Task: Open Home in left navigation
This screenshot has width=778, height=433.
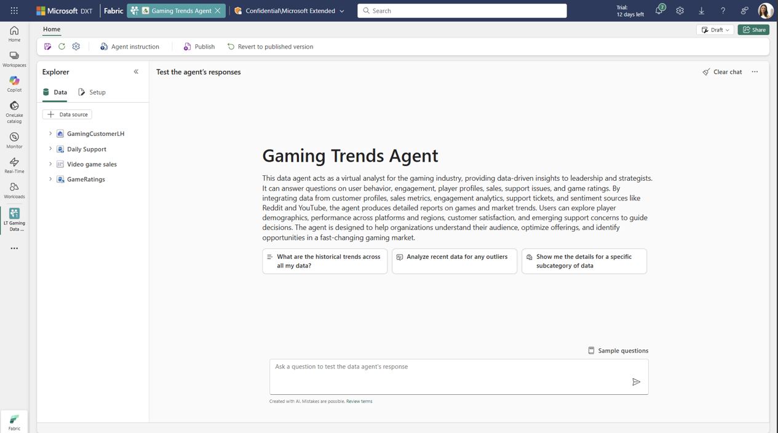Action: click(14, 34)
